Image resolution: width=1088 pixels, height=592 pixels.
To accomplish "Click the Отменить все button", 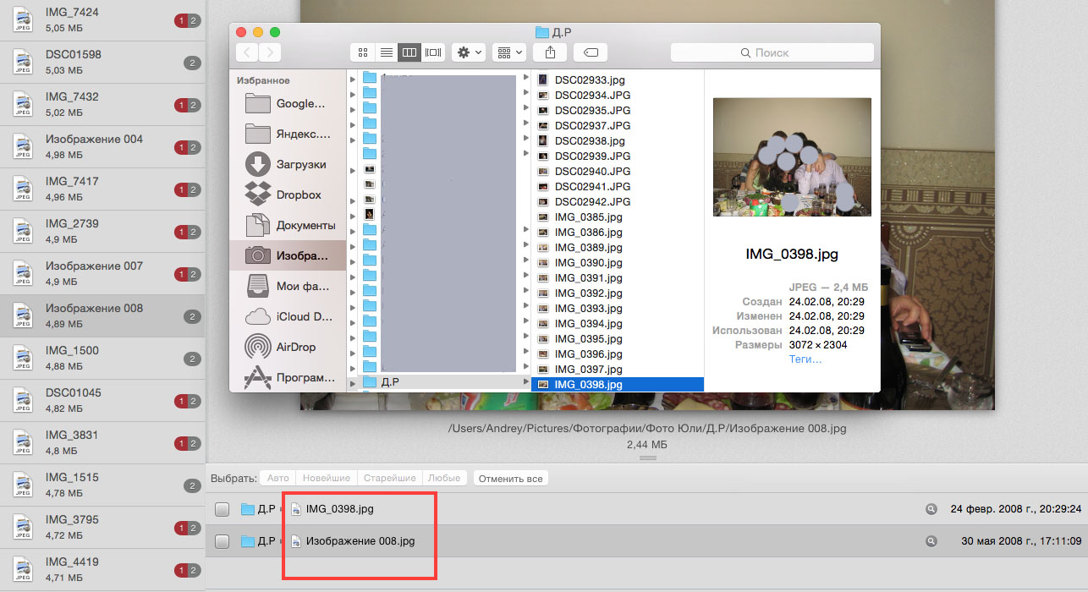I will (510, 478).
